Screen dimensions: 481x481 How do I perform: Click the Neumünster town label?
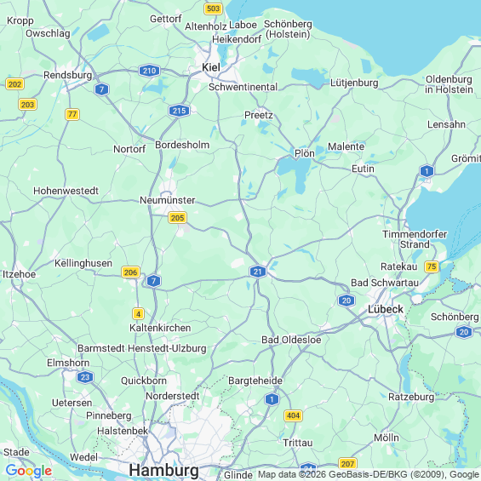click(x=168, y=200)
